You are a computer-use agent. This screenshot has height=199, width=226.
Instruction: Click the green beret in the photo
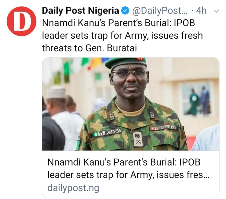tap(126, 62)
